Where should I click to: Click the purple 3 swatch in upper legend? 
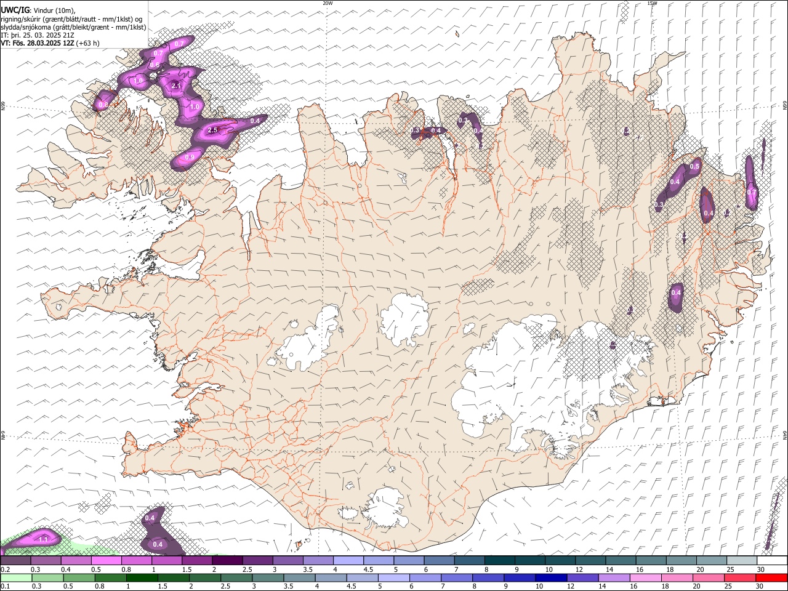click(x=287, y=561)
